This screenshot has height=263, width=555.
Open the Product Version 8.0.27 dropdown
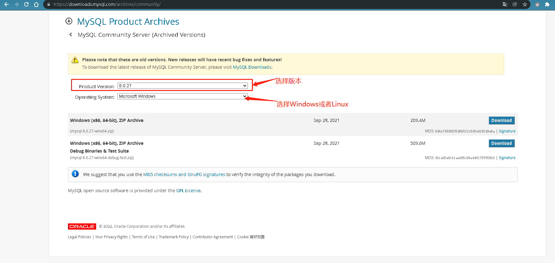pos(183,86)
